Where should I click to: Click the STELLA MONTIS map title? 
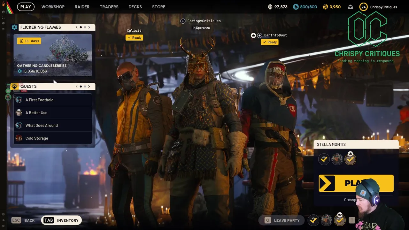pos(331,144)
